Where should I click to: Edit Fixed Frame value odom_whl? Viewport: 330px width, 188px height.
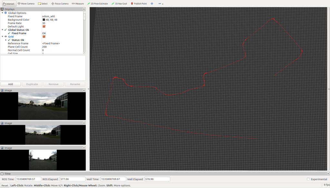click(48, 16)
